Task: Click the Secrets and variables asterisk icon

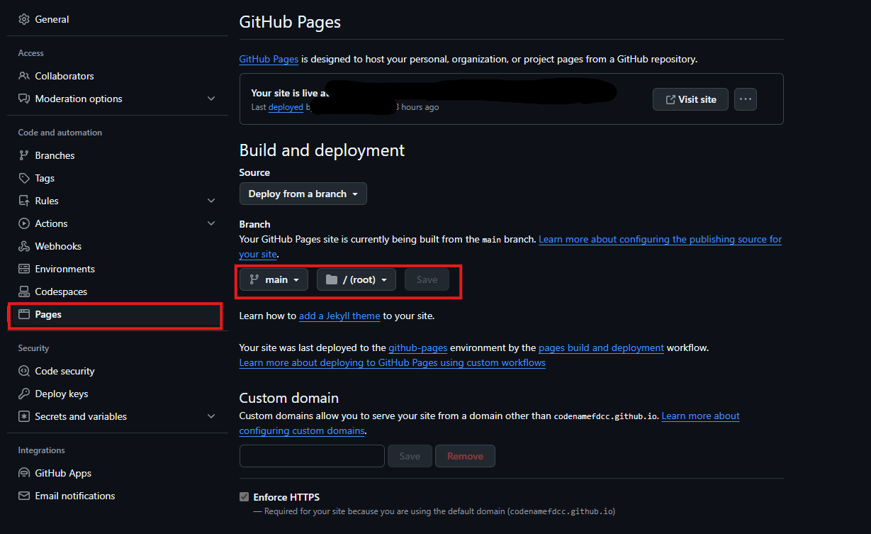Action: [x=24, y=416]
